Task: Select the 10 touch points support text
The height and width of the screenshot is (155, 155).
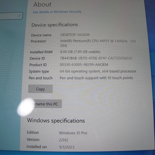Action: tap(96, 78)
